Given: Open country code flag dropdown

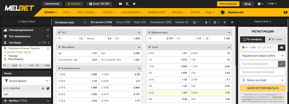Looking at the screenshot, I should pyautogui.click(x=245, y=48).
